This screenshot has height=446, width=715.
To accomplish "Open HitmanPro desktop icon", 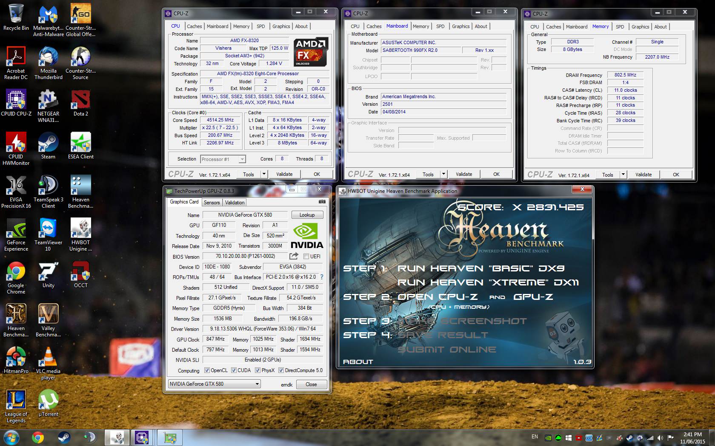I will pyautogui.click(x=16, y=360).
